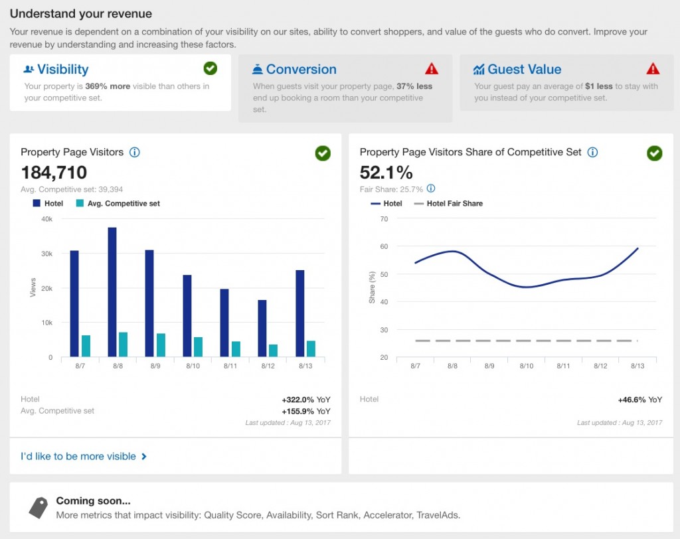Open info icon beside Property Page Visitors
The height and width of the screenshot is (539, 680).
point(135,152)
